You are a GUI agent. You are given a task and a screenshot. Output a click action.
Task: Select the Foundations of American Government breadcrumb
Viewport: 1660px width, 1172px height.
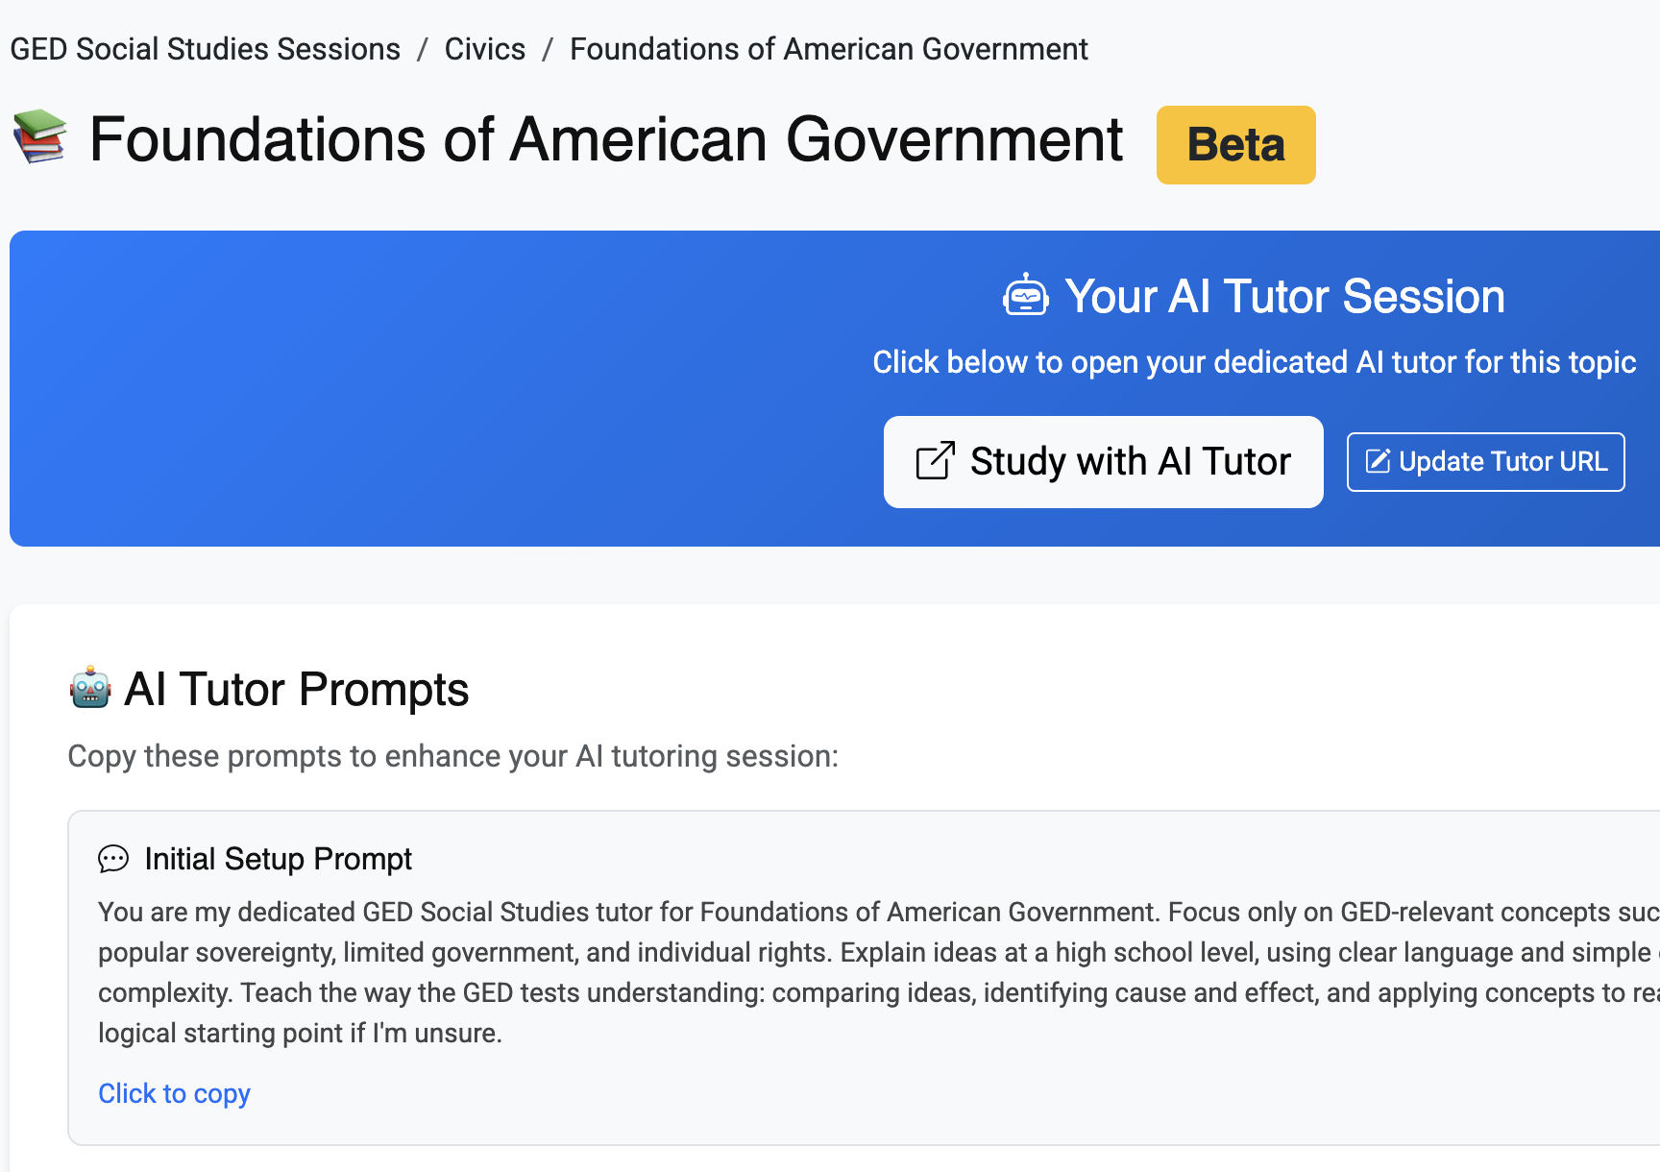pyautogui.click(x=828, y=49)
